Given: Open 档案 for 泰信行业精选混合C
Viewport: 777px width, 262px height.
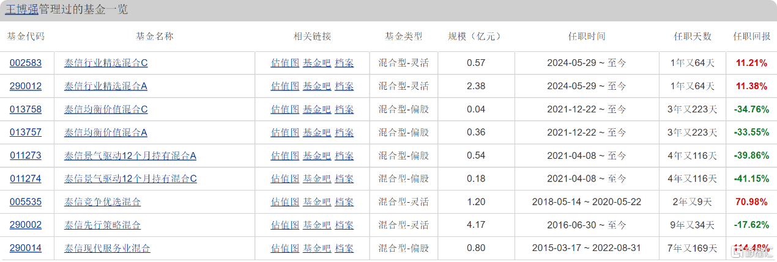Looking at the screenshot, I should (x=344, y=63).
